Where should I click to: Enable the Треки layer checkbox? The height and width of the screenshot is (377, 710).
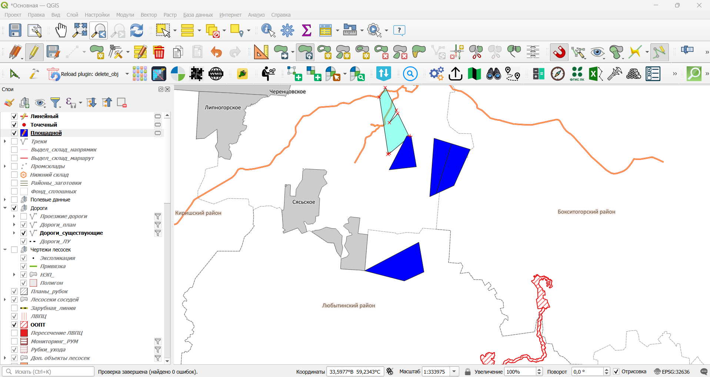point(14,141)
